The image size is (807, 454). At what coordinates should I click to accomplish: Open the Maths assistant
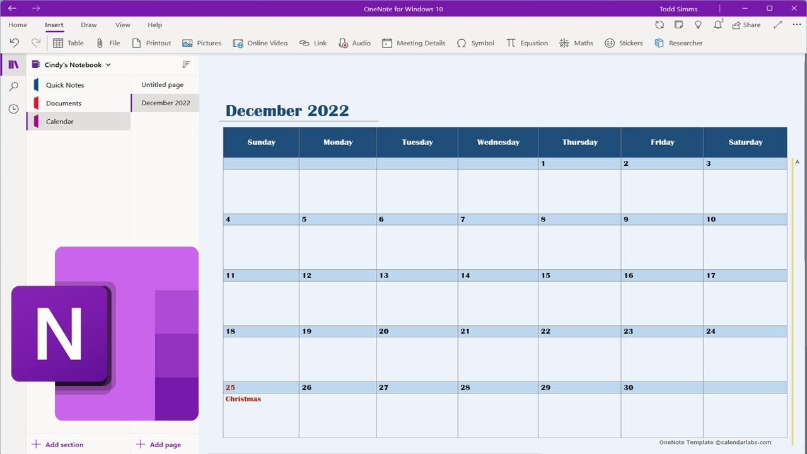[576, 43]
